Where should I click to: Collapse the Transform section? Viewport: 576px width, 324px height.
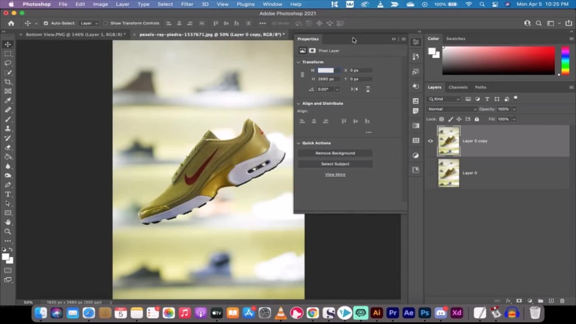coord(298,62)
